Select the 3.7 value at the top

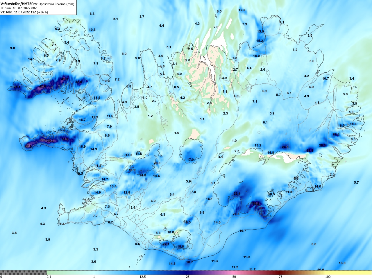click(142, 17)
